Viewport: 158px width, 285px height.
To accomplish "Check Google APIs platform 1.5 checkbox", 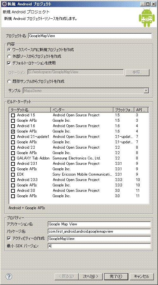I will tap(13, 120).
